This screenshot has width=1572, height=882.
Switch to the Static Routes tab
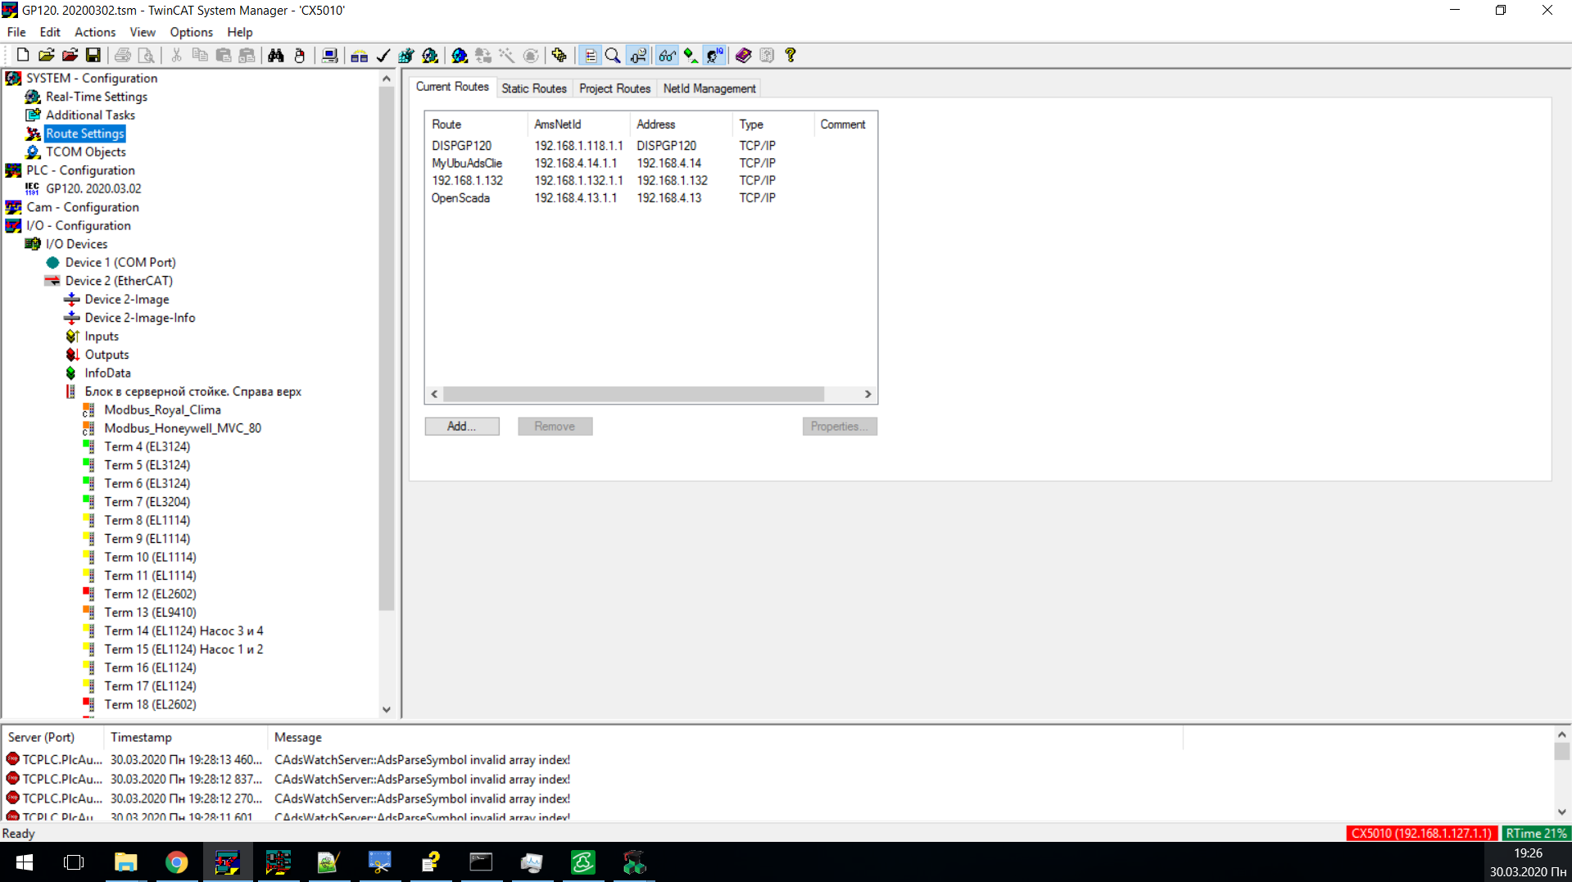click(533, 88)
